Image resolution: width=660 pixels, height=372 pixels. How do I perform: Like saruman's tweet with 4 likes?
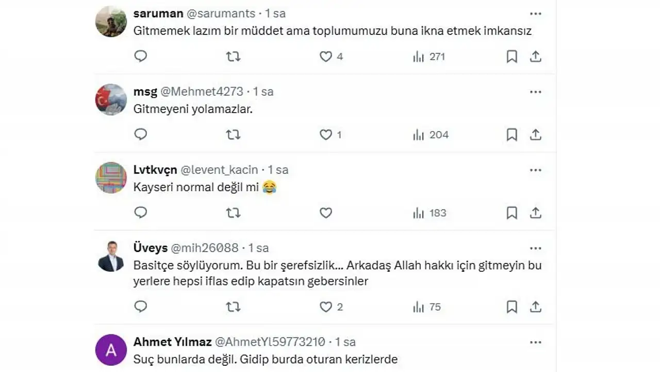click(326, 56)
